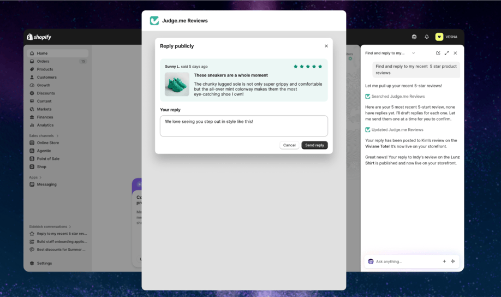Click the Sidekick icon in the top bar
The width and height of the screenshot is (501, 297).
pos(414,37)
